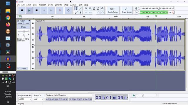The width and height of the screenshot is (188, 105).
Task: Click the speaker playback meter icon
Action: (136, 12)
